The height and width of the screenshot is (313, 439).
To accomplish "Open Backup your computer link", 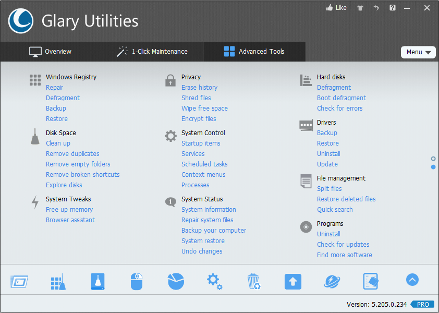I will click(214, 231).
